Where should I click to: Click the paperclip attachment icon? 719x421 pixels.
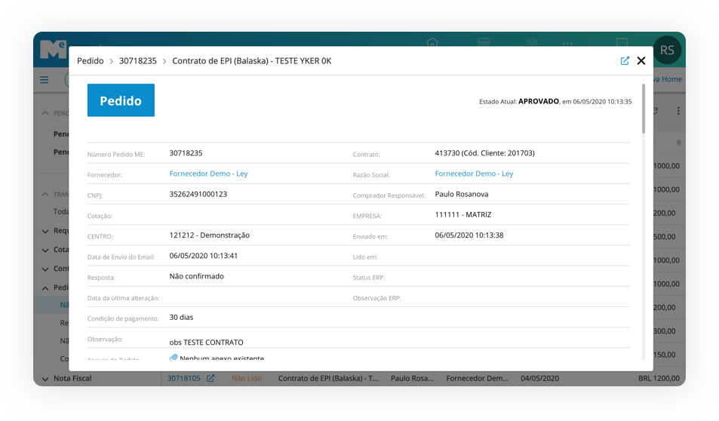(174, 358)
